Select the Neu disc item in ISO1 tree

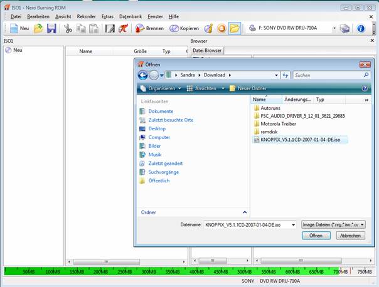coord(14,50)
